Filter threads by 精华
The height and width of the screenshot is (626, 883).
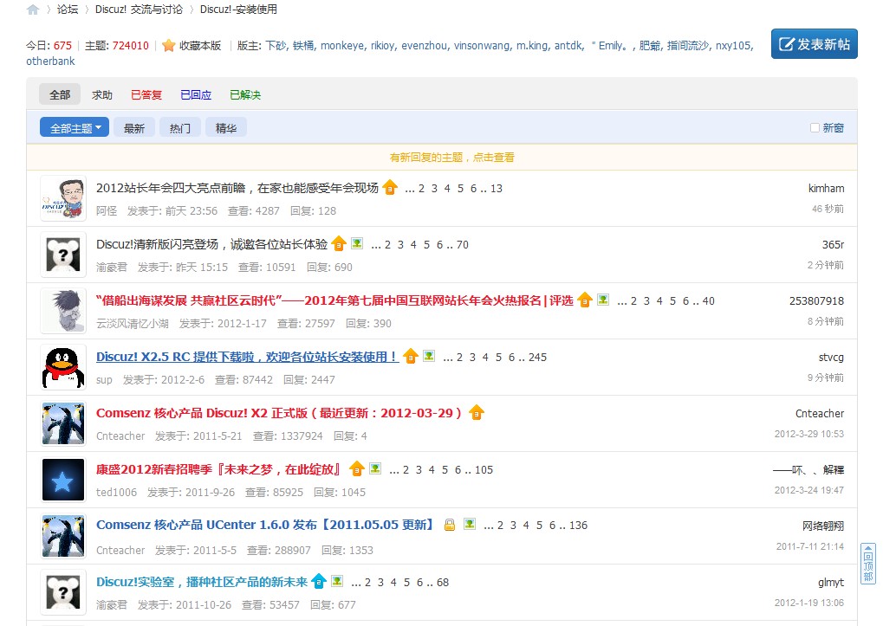226,127
